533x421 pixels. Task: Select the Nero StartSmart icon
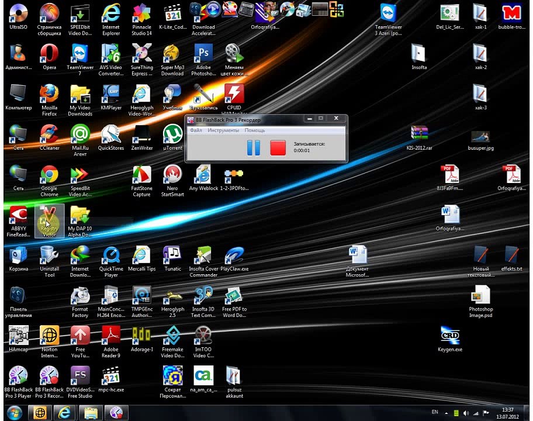(172, 181)
